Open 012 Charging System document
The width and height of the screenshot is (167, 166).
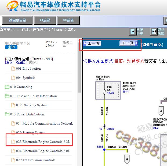32,105
